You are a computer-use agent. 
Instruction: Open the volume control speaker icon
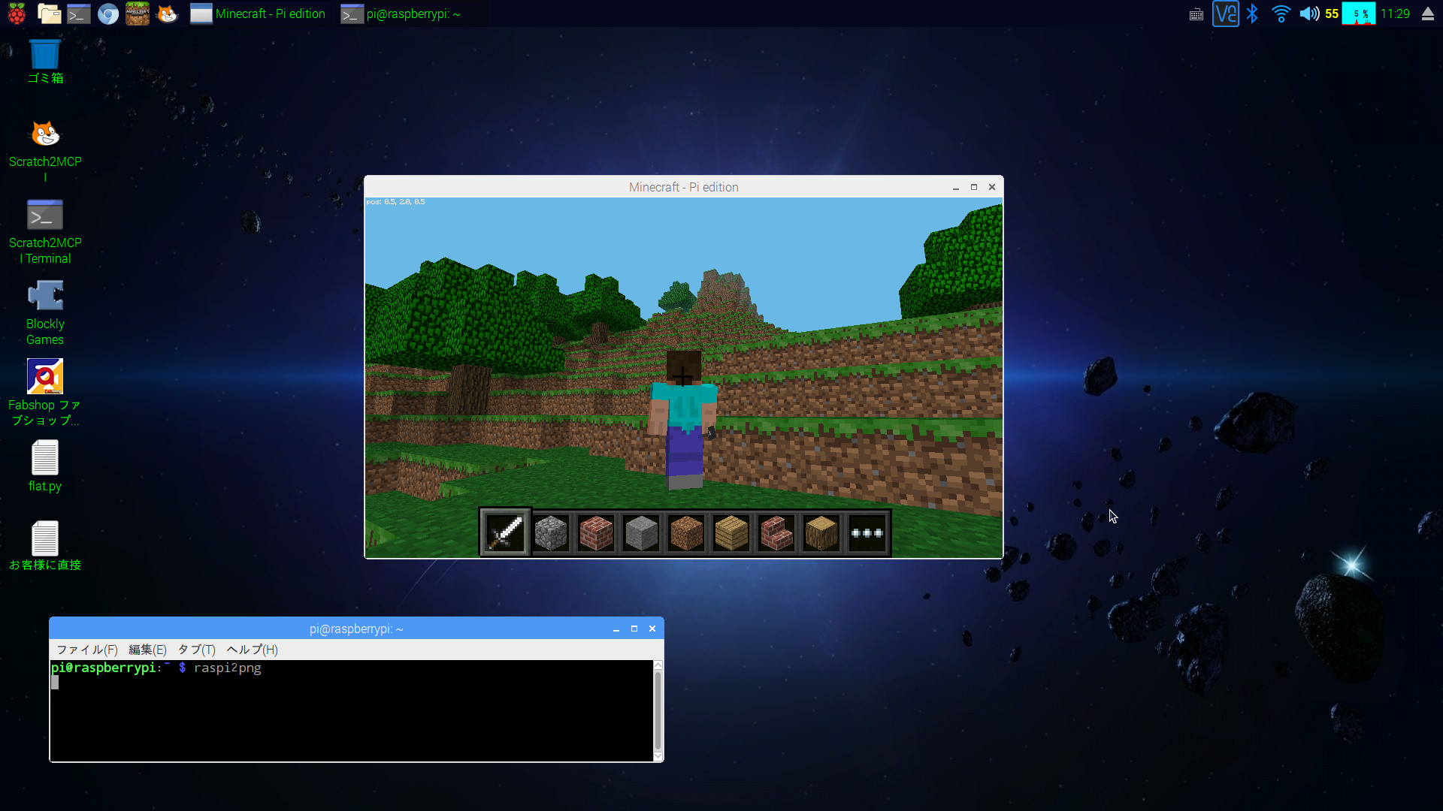point(1309,14)
